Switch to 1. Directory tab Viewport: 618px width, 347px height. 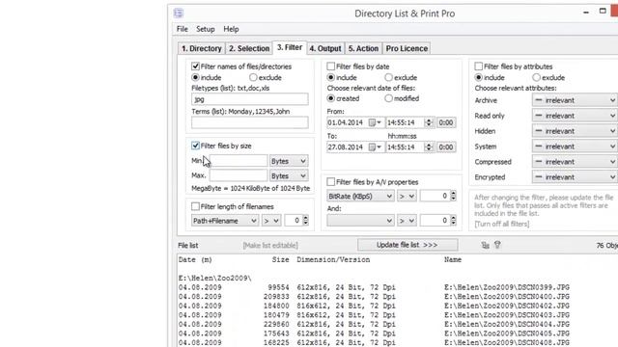202,48
